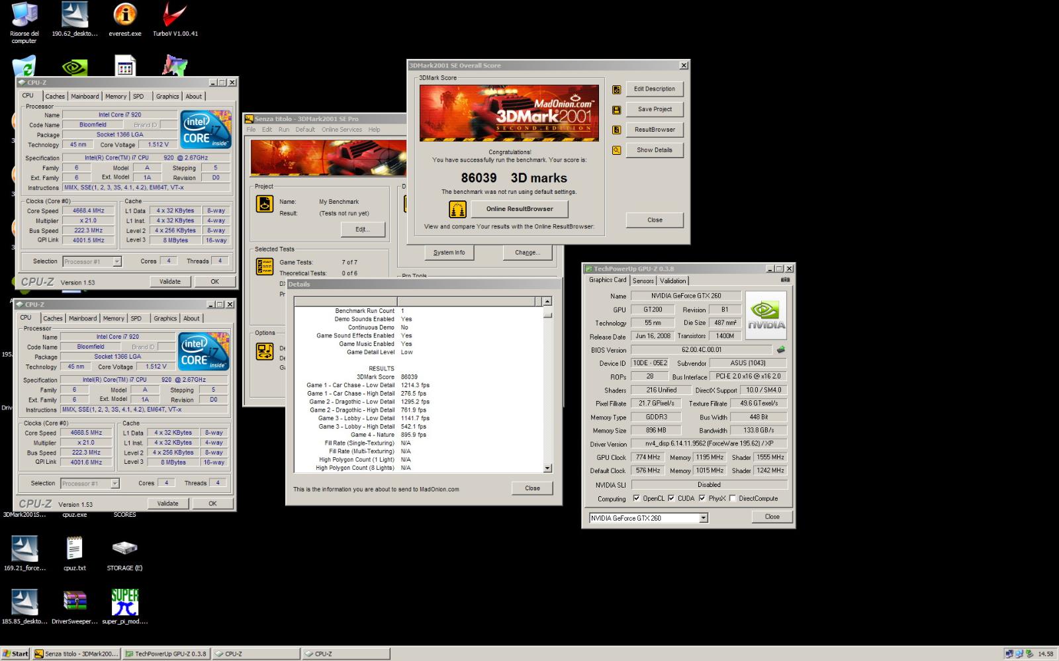Click the Show Details button
The width and height of the screenshot is (1059, 661).
[x=655, y=150]
